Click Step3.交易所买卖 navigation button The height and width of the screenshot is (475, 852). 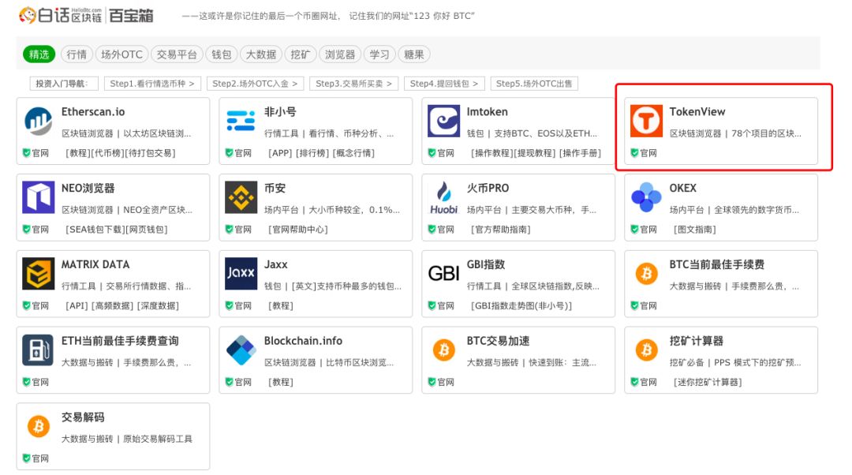353,84
